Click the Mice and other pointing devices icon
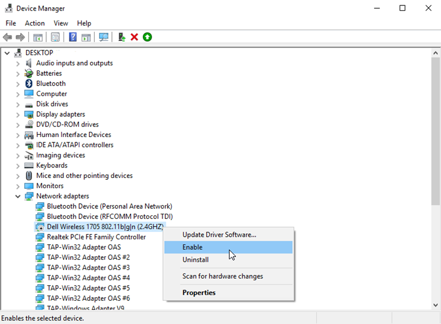This screenshot has width=441, height=324. 28,176
